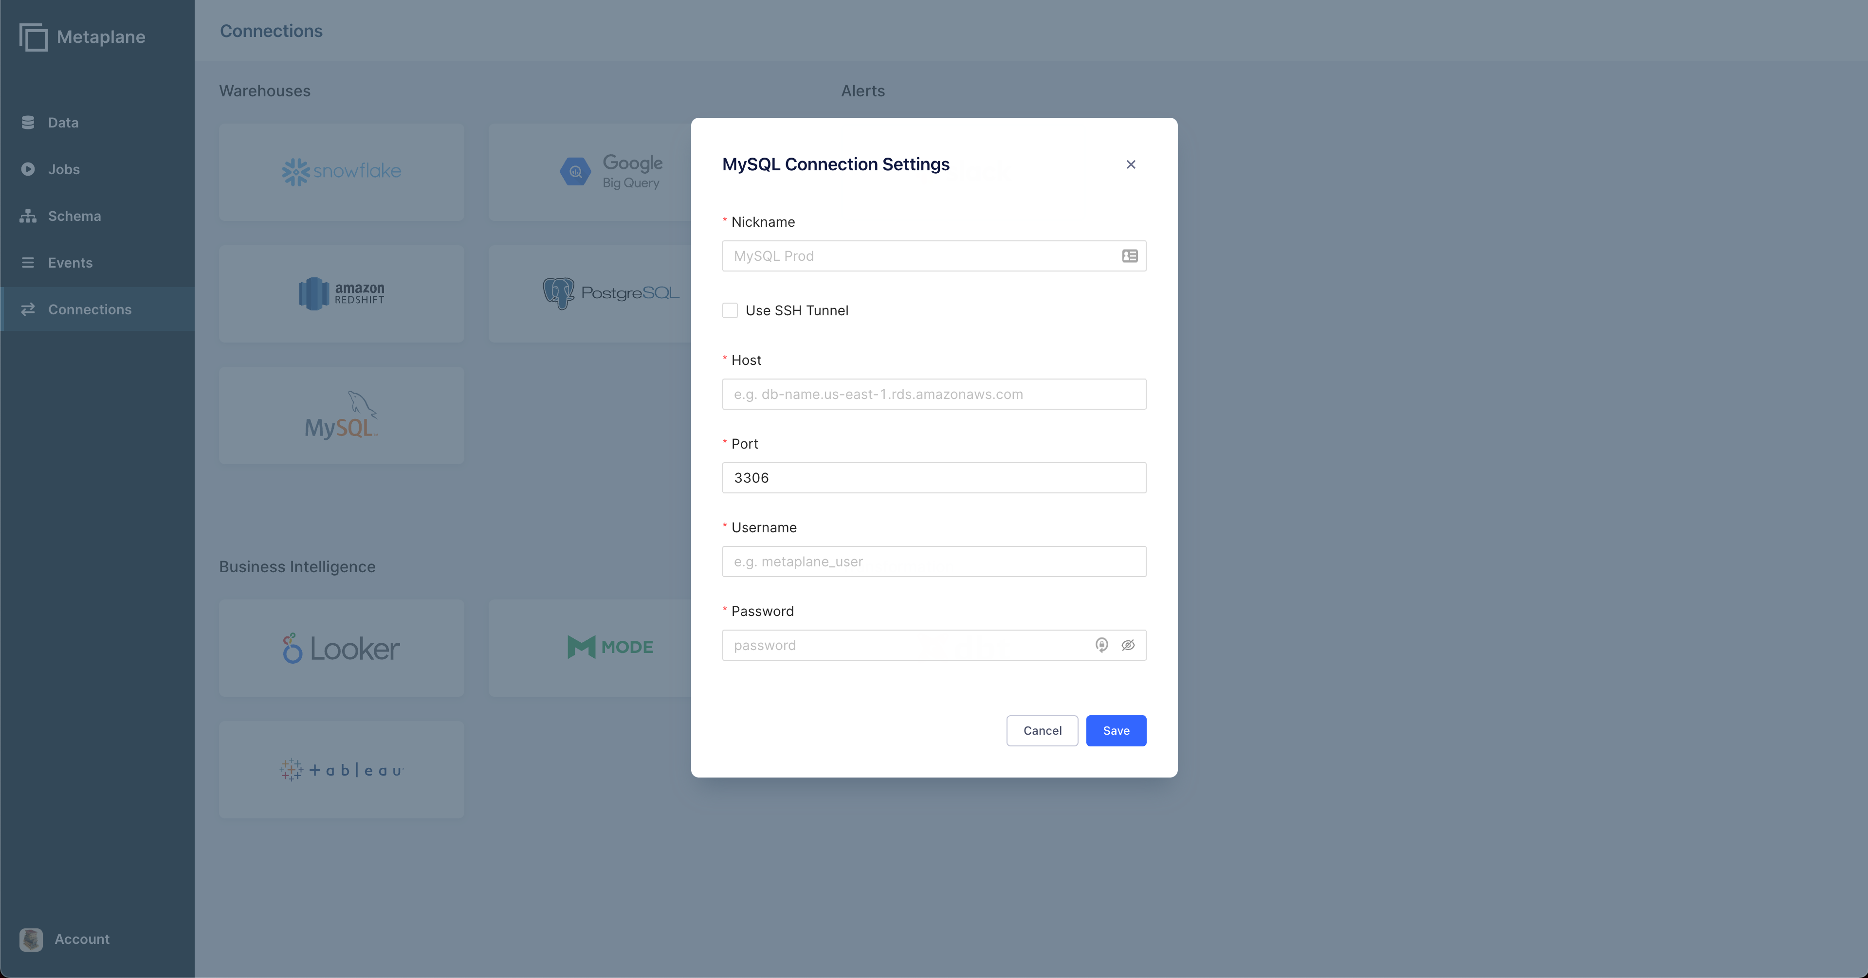This screenshot has height=978, width=1868.
Task: Click the Connections arrows icon
Action: coord(28,309)
